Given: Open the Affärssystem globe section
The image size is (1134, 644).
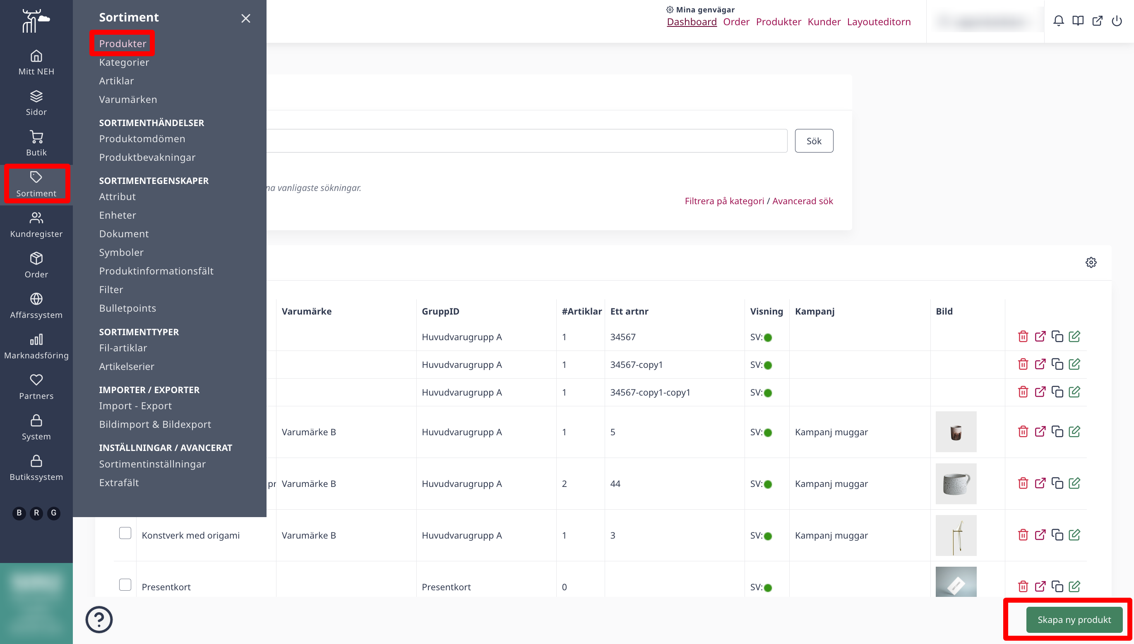Looking at the screenshot, I should tap(36, 306).
